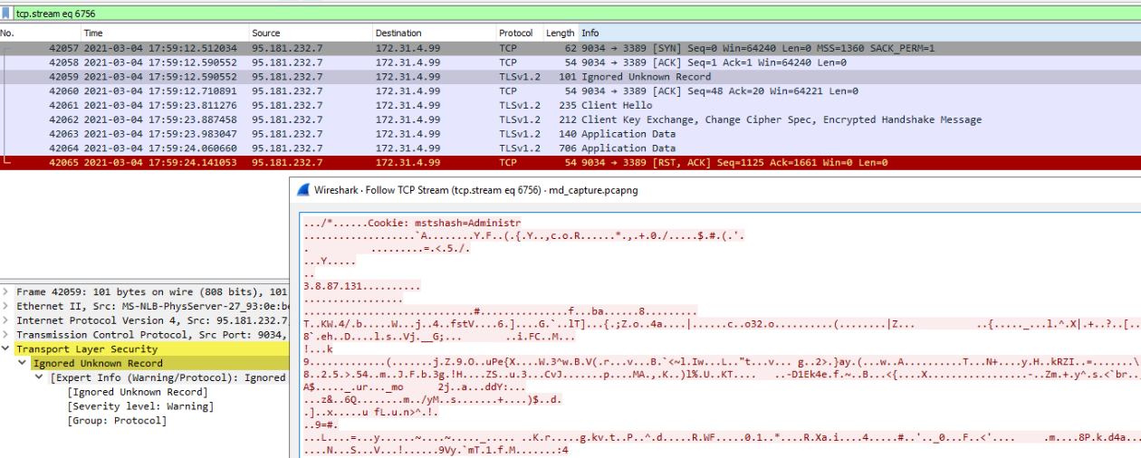The height and width of the screenshot is (458, 1141).
Task: Expand the Ethernet II details
Action: point(7,306)
